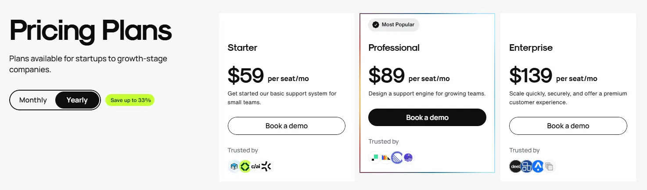The image size is (647, 190).
Task: Click the blue A logo under Enterprise
Action: (538, 166)
